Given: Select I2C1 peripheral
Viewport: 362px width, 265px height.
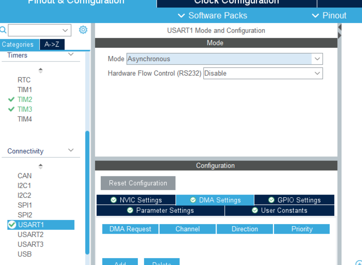Looking at the screenshot, I should (24, 186).
